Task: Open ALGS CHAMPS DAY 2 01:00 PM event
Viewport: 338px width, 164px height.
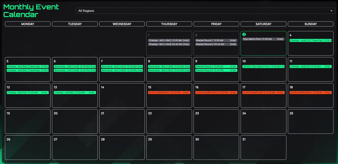Action: [216, 92]
